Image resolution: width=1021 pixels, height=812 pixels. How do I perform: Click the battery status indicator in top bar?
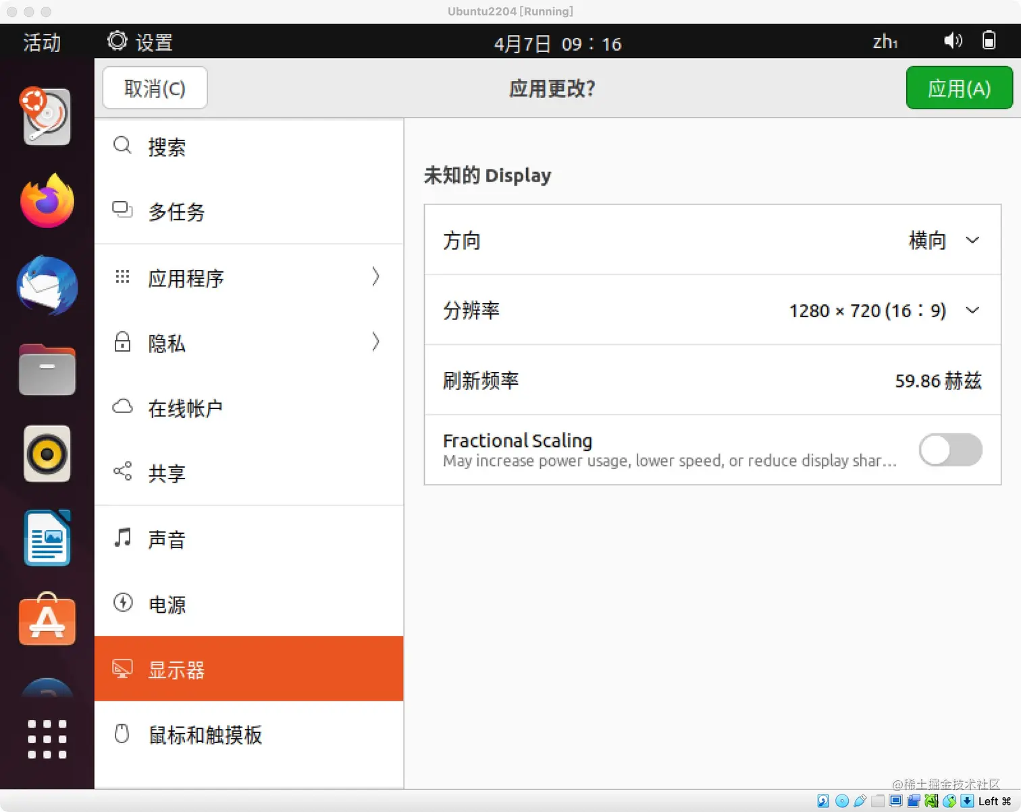tap(989, 41)
